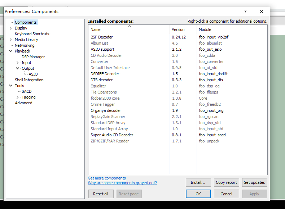
Task: Select the Online Tagger component
Action: pyautogui.click(x=178, y=104)
